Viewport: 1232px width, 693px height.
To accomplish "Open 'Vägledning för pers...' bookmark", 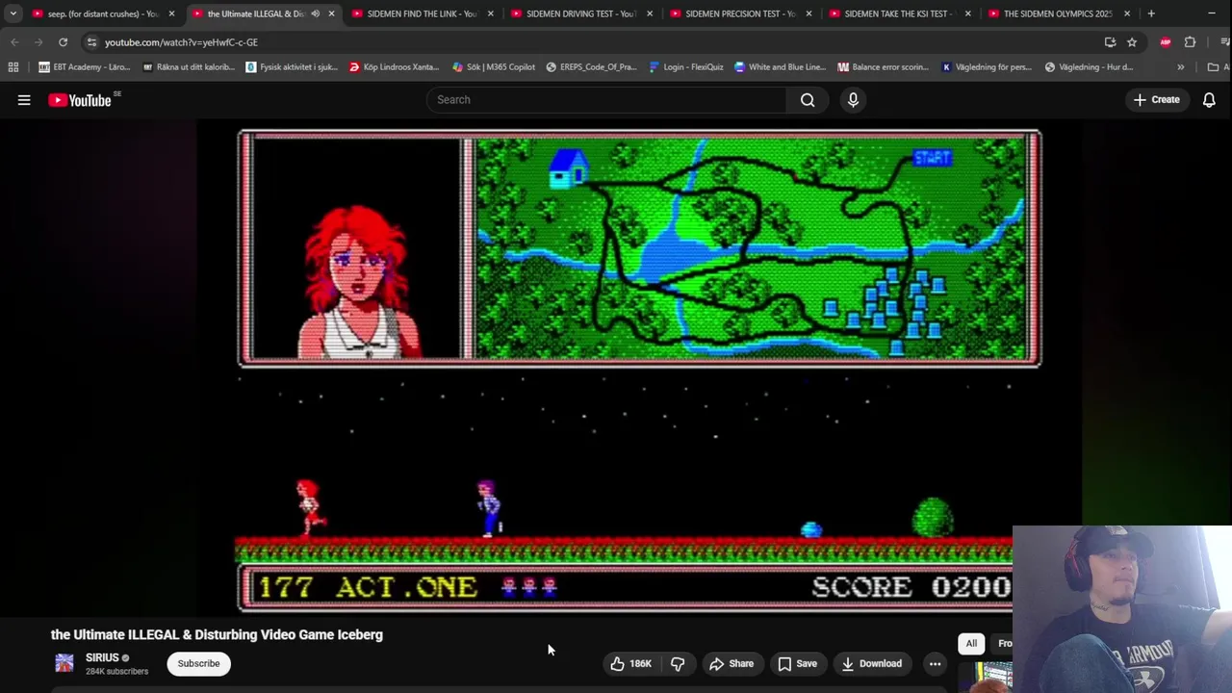I will click(987, 67).
